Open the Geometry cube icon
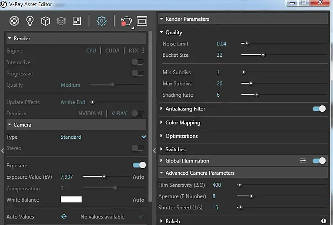333x225 pixels. coord(46,20)
